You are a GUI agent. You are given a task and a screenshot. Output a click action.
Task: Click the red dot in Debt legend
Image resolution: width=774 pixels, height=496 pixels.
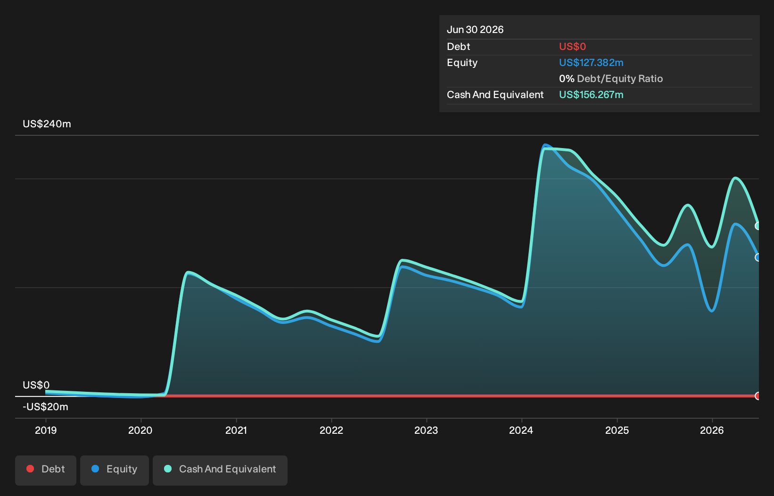click(30, 469)
